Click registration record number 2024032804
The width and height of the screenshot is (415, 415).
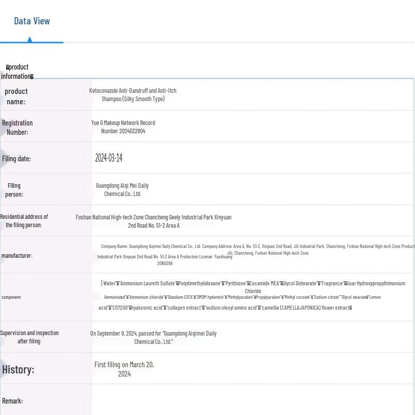123,127
